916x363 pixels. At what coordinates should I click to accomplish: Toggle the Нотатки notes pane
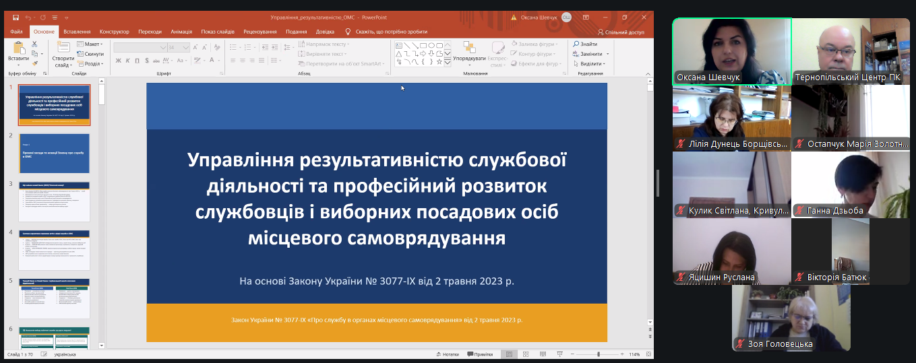click(x=448, y=354)
